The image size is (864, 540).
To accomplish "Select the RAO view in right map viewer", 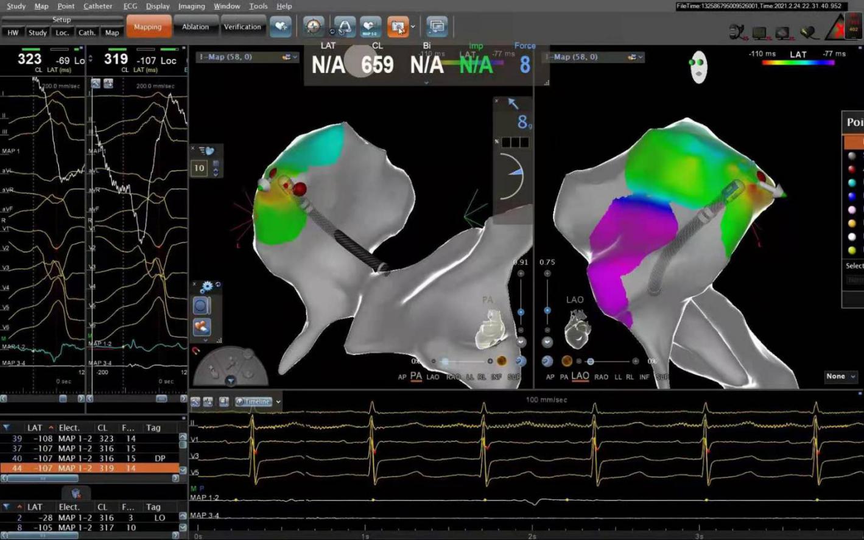I will tap(601, 377).
